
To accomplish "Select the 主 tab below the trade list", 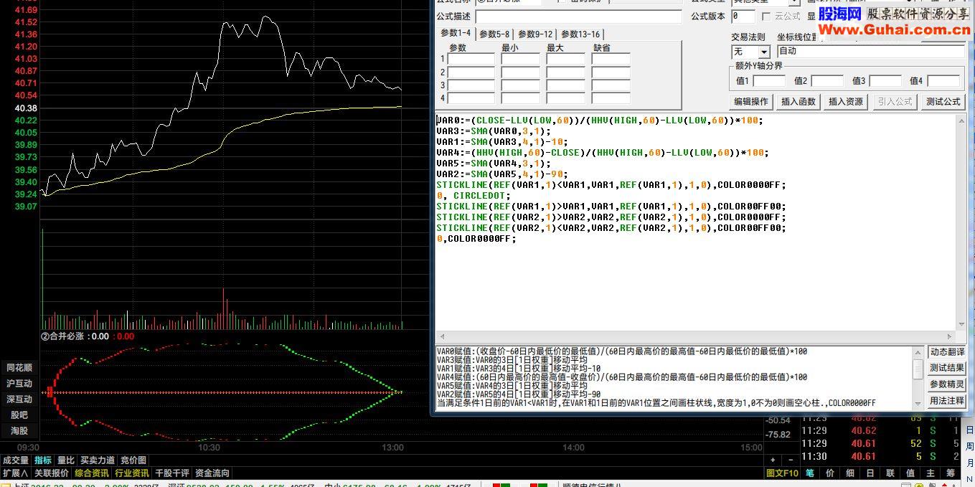I will pyautogui.click(x=930, y=473).
